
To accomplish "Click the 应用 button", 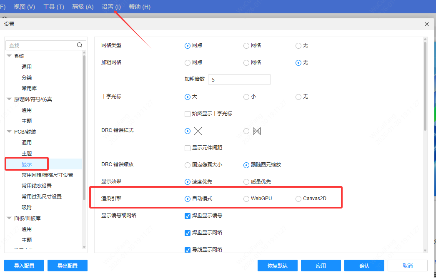I will point(321,266).
